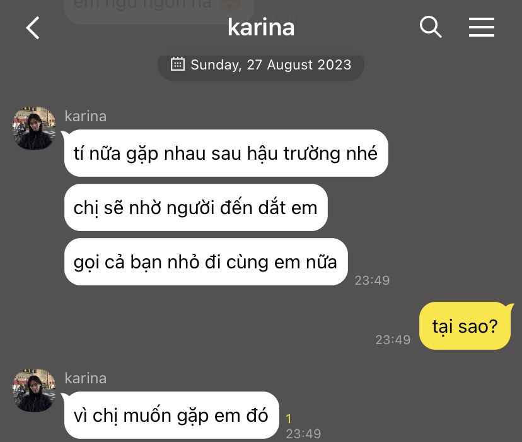Tap the karina chat title
This screenshot has height=442, width=522.
(261, 27)
